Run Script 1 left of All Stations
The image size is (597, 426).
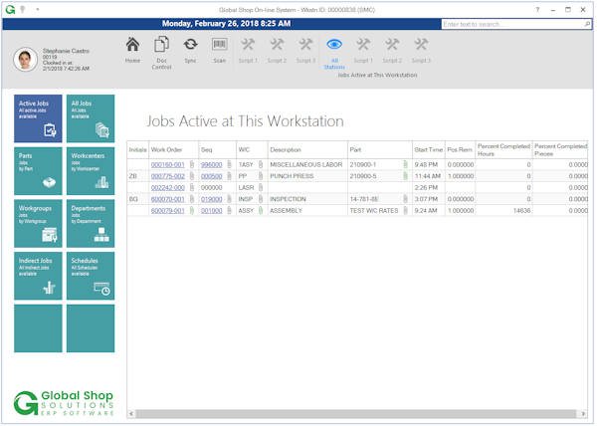coord(248,50)
